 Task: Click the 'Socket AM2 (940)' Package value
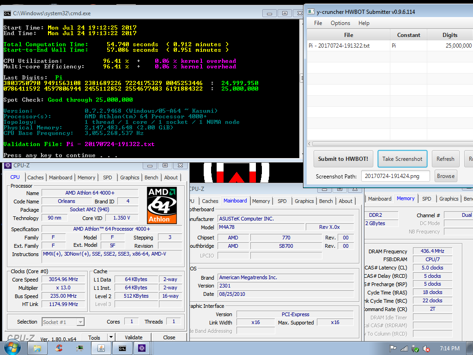(90, 209)
